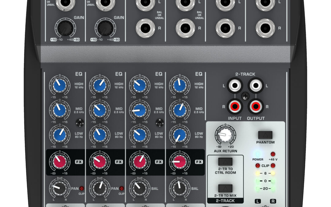Click the second channel's CLIP LED

pyautogui.click(x=122, y=188)
